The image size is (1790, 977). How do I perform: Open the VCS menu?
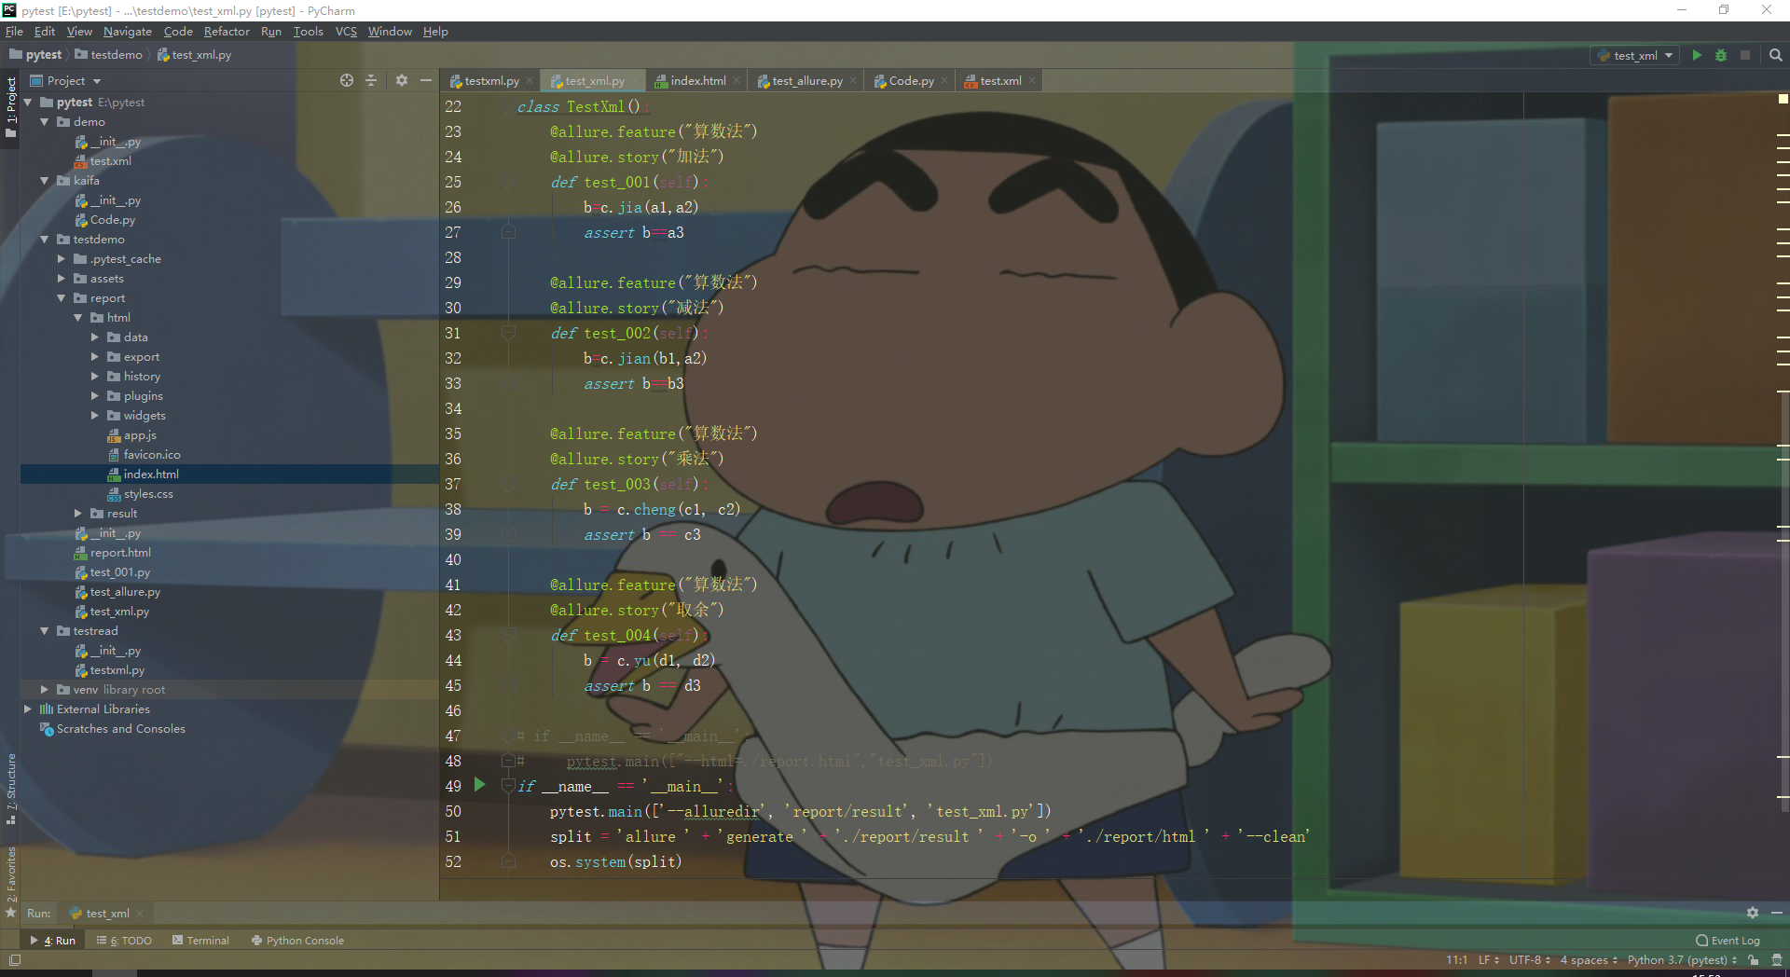(346, 31)
